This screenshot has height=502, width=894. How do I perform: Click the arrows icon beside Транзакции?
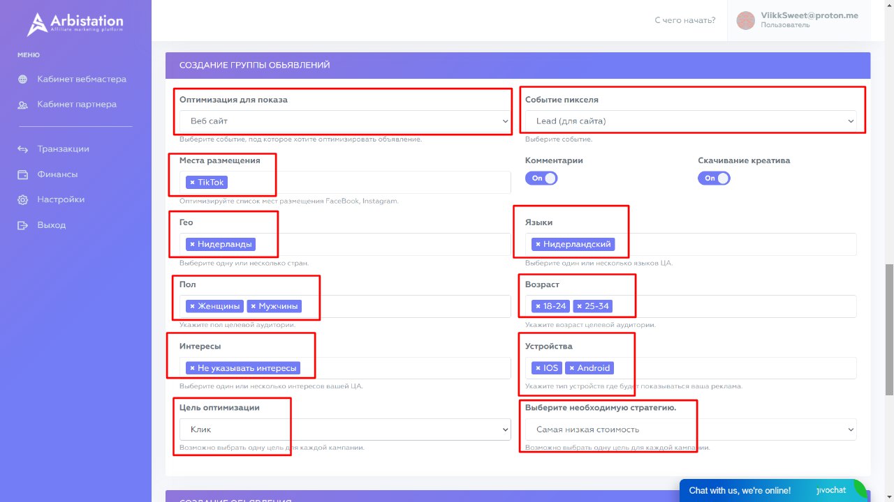coord(23,149)
